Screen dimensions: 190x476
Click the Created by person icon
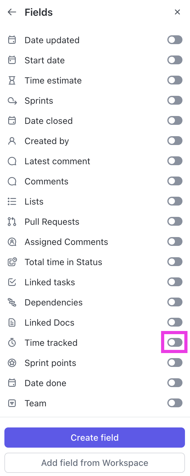pyautogui.click(x=12, y=141)
